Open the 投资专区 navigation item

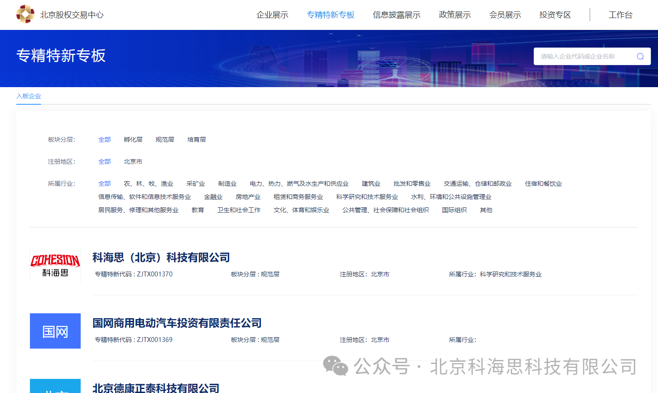(x=555, y=15)
